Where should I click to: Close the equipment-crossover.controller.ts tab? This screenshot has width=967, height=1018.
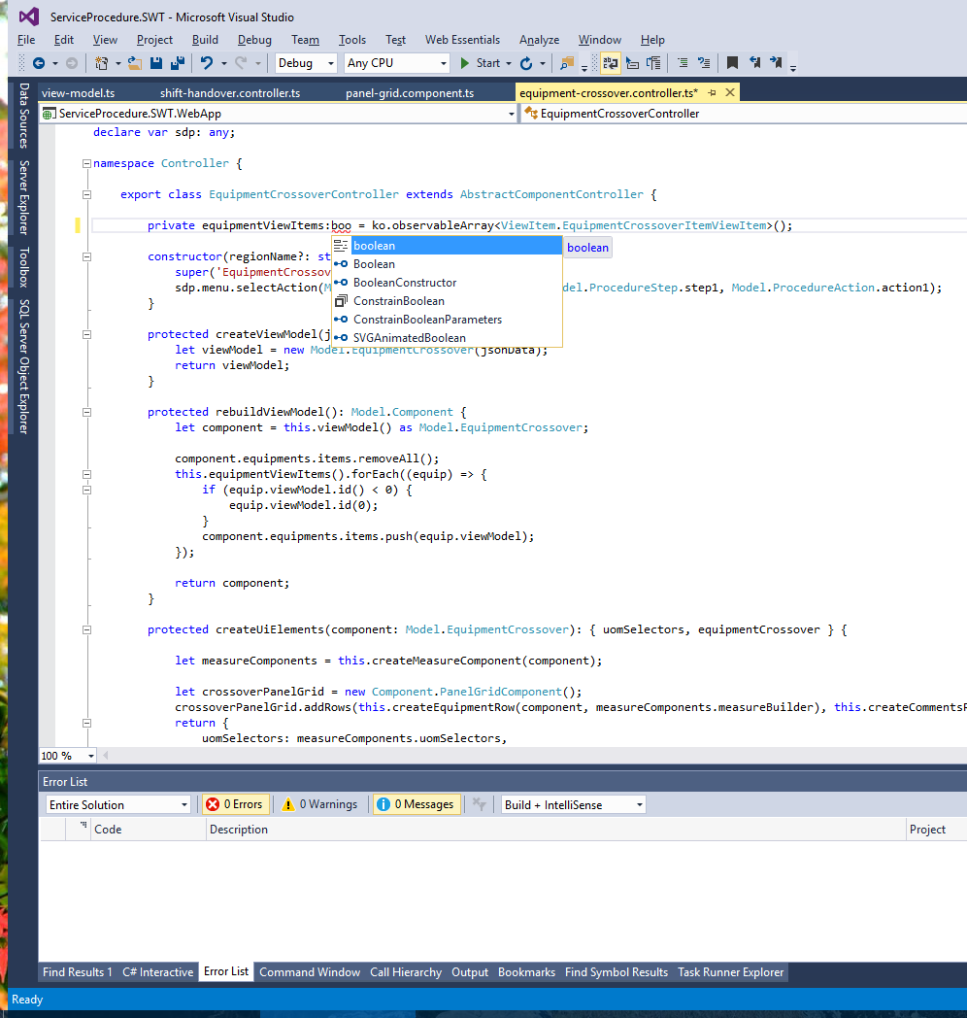click(730, 93)
